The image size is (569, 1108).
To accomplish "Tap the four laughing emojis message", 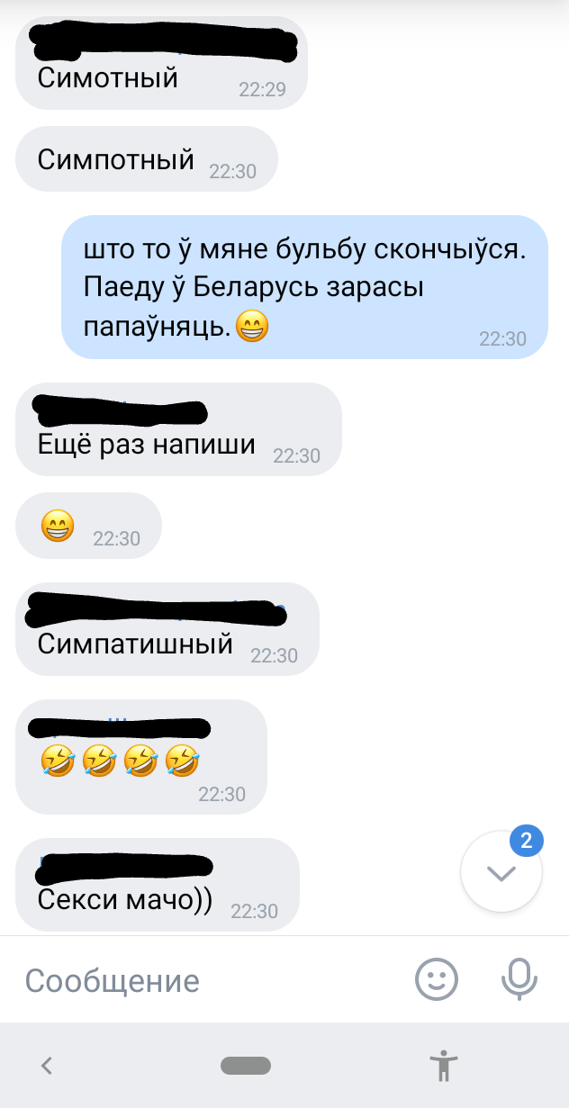I will [142, 756].
